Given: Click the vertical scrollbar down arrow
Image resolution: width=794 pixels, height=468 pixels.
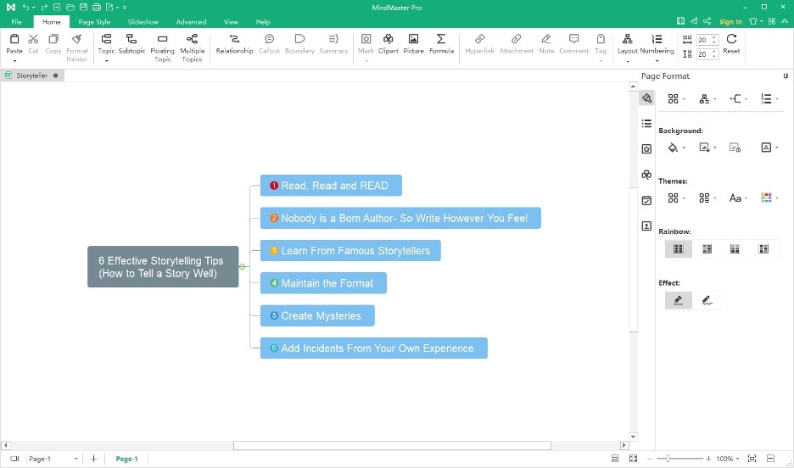Looking at the screenshot, I should tap(633, 437).
